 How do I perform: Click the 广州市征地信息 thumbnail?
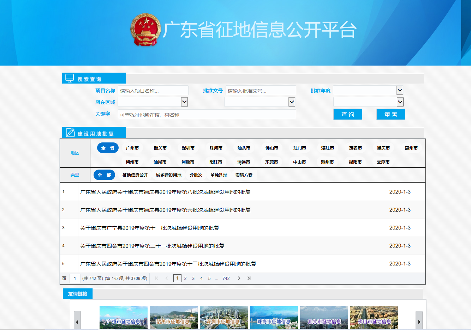click(x=123, y=317)
